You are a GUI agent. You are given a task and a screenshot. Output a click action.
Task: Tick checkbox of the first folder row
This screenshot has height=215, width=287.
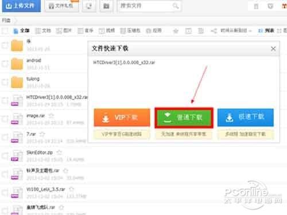coord(5,45)
